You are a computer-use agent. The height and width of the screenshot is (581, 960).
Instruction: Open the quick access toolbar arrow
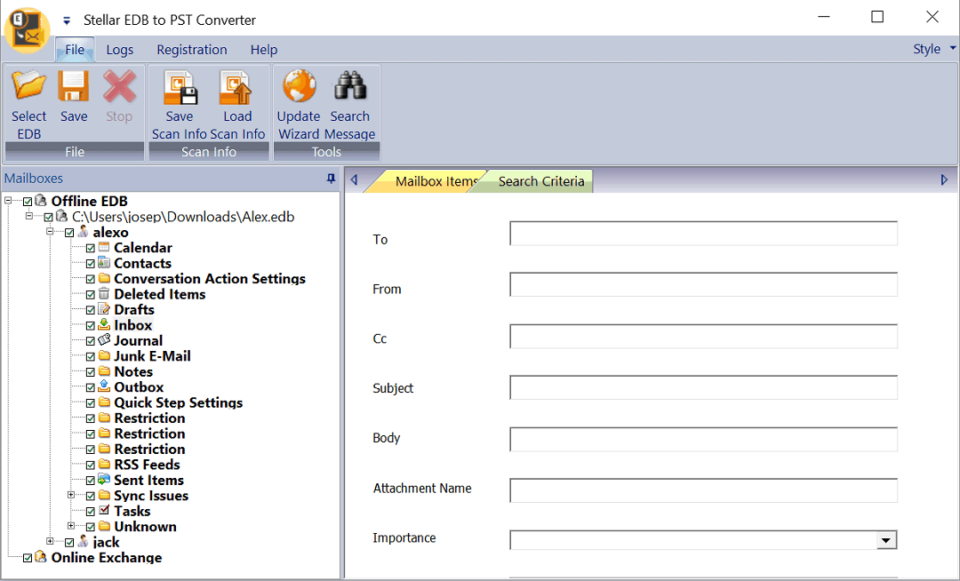tap(67, 20)
